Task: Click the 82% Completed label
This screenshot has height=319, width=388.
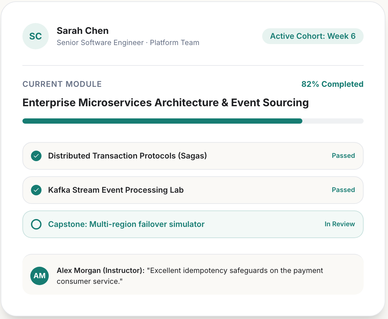Action: point(332,84)
